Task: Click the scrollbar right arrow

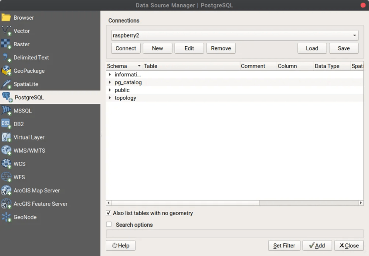Action: pos(361,203)
